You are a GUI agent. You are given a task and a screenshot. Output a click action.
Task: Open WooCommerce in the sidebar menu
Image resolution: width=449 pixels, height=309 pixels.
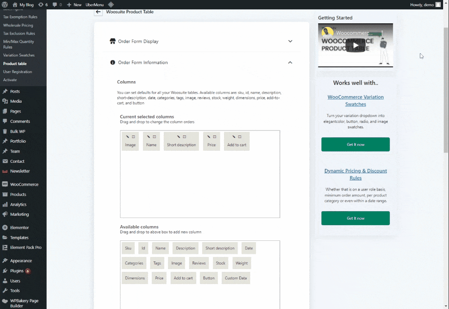pos(24,184)
